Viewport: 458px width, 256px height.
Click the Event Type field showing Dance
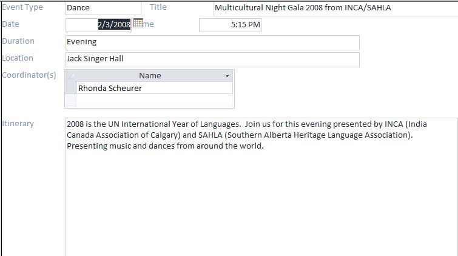coord(103,8)
